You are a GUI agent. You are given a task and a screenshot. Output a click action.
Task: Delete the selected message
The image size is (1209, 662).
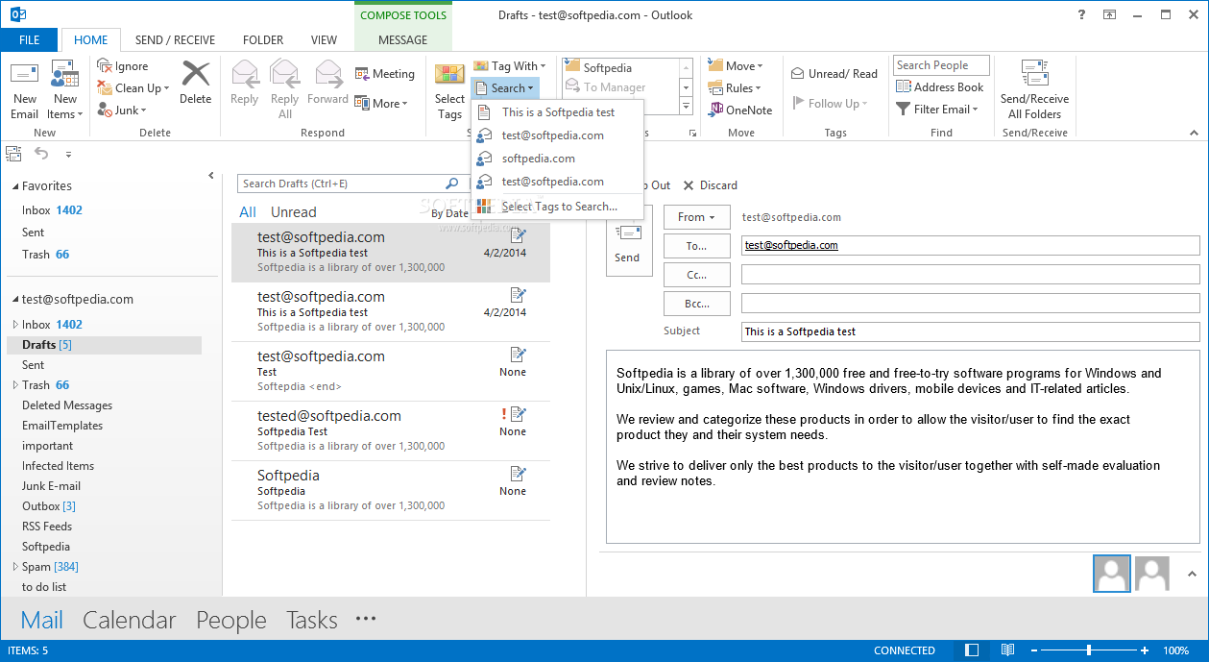tap(195, 84)
